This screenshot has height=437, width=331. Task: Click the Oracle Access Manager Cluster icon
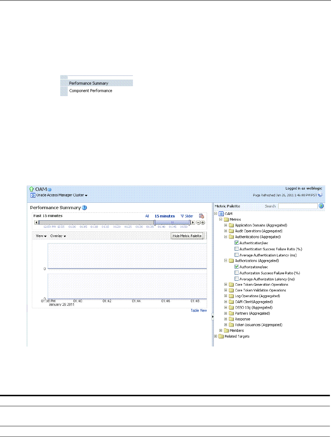pos(33,195)
